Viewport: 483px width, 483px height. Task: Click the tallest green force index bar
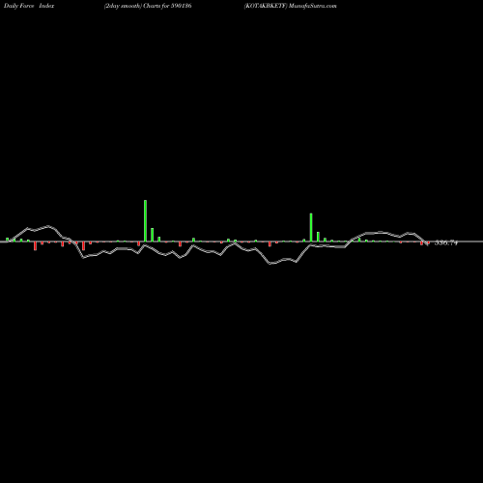pos(145,220)
